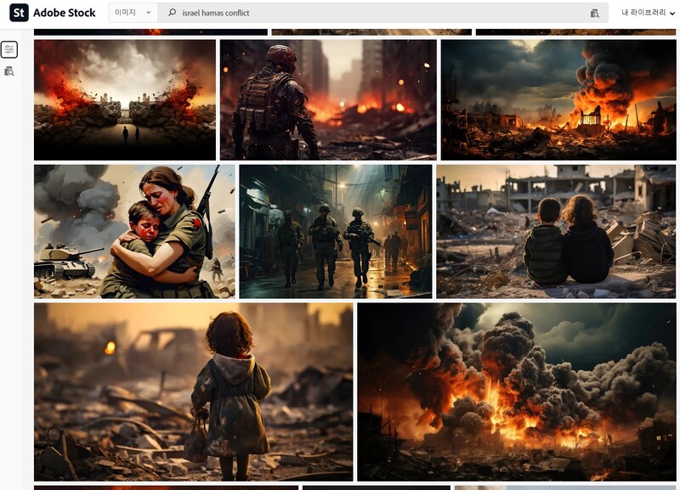The image size is (680, 490).
Task: Open the girl in coat facing ruins image
Action: click(193, 391)
